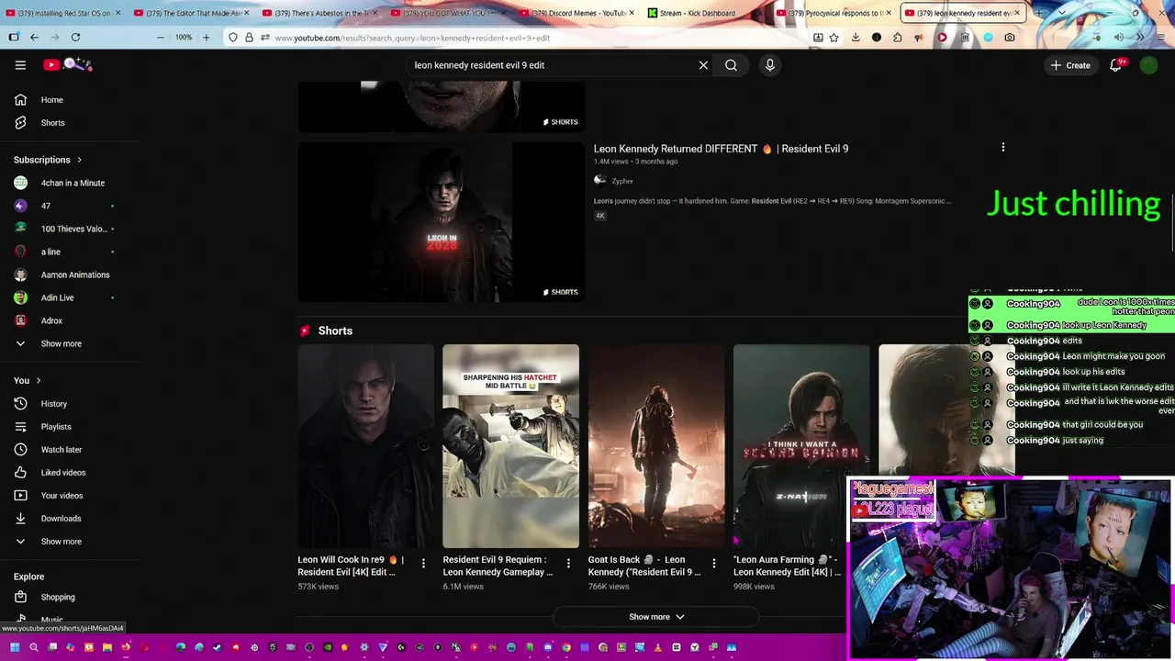Viewport: 1175px width, 661px height.
Task: Start voice search with the microphone
Action: [x=769, y=65]
